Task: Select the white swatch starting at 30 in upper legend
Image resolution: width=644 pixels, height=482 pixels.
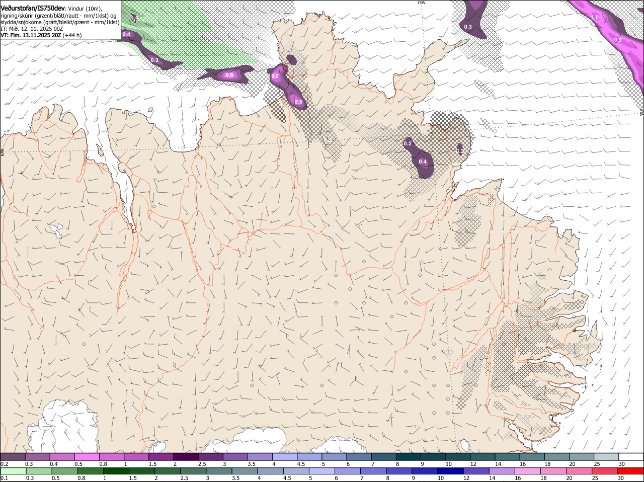Action: 631,457
